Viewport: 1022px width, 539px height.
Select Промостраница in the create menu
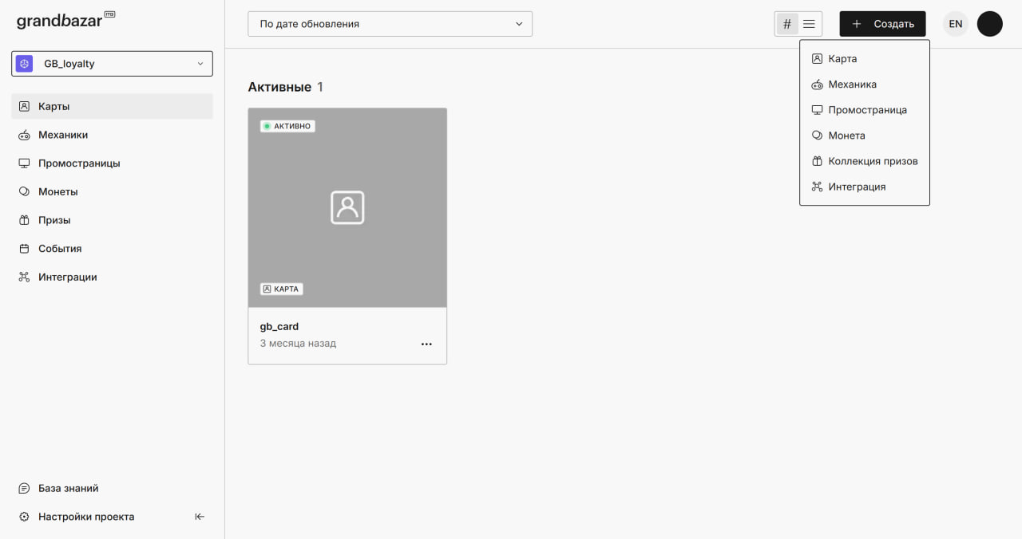click(x=865, y=110)
